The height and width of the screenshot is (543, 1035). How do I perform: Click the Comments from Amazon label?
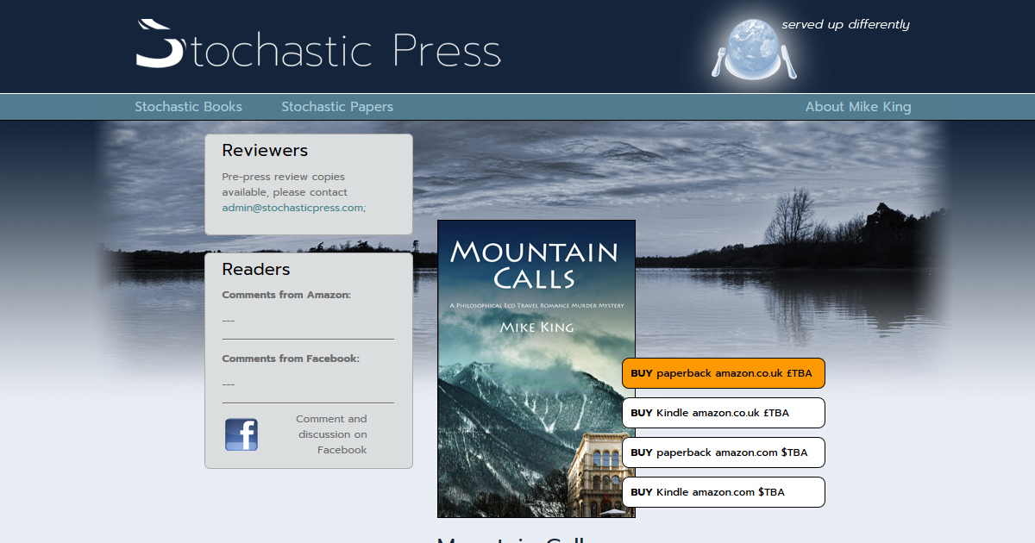(x=286, y=295)
